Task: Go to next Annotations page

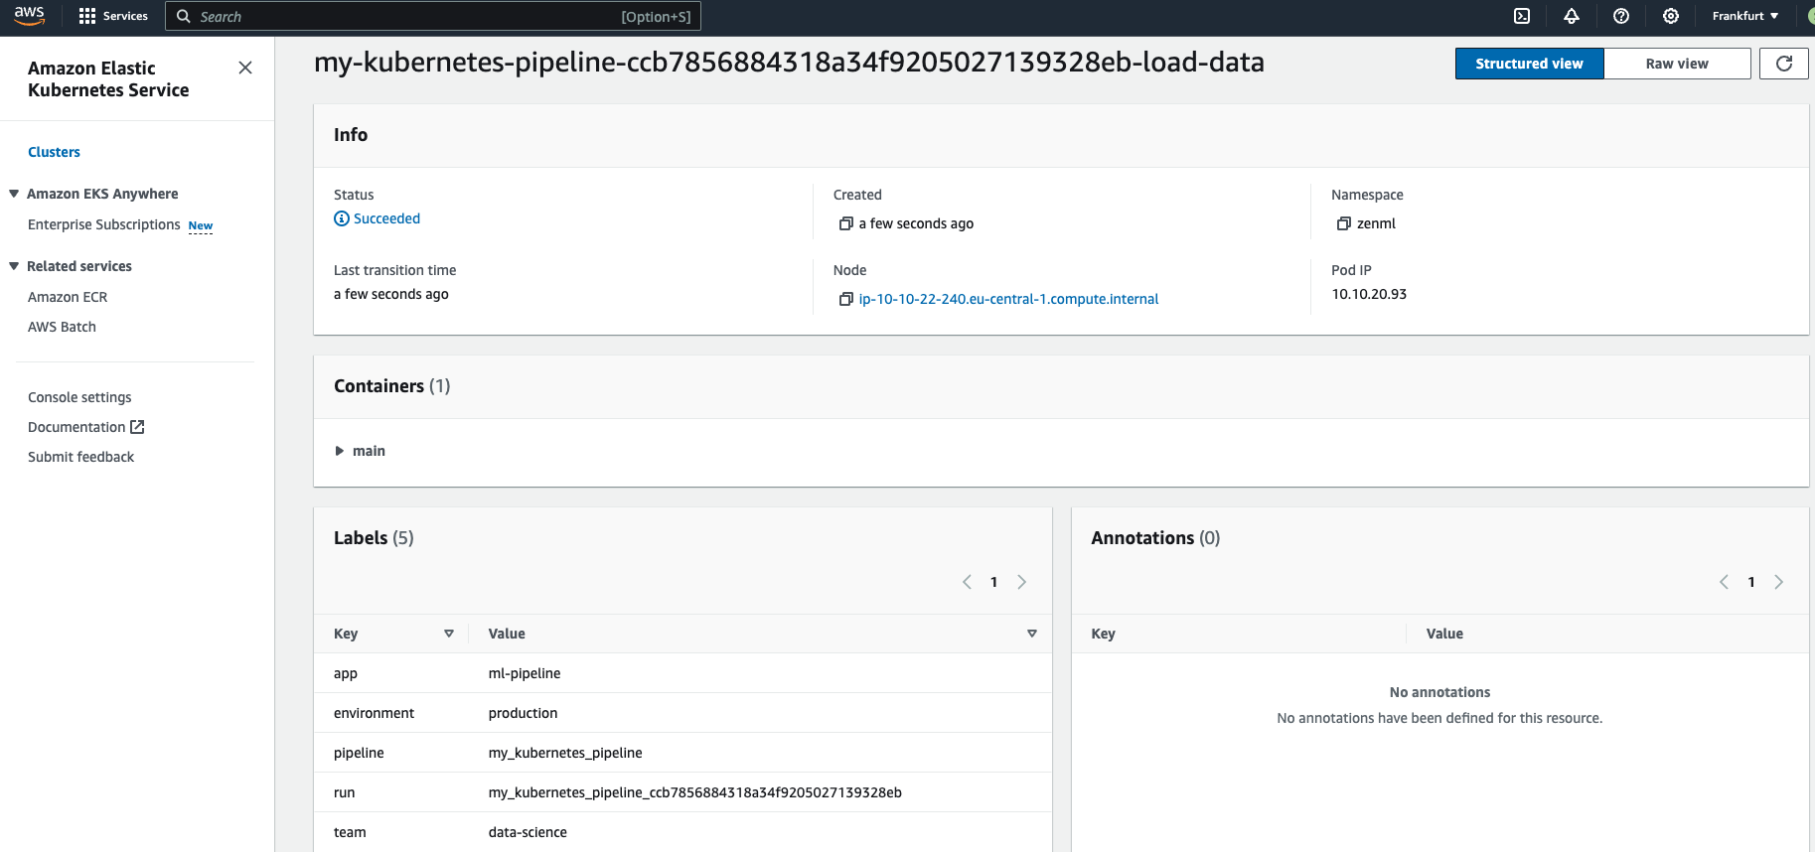Action: 1778,582
